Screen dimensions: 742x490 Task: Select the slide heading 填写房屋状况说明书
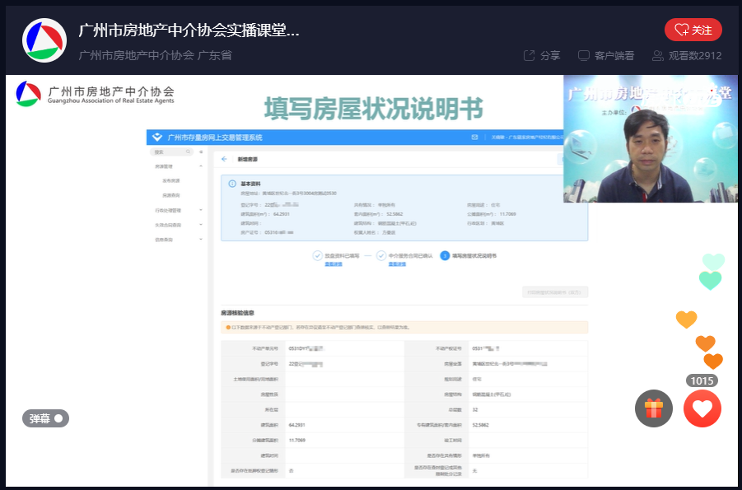pos(373,109)
